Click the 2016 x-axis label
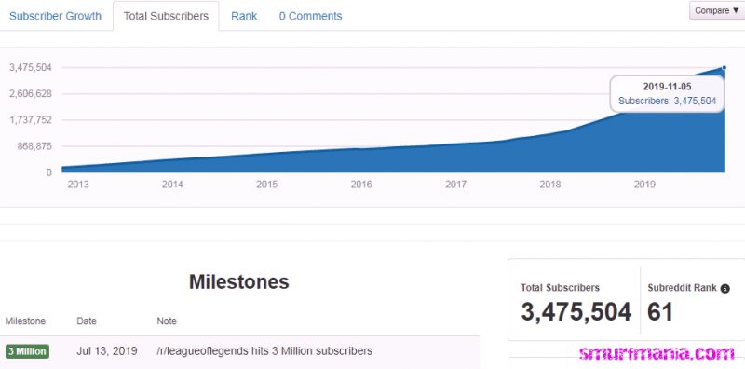 click(x=361, y=184)
